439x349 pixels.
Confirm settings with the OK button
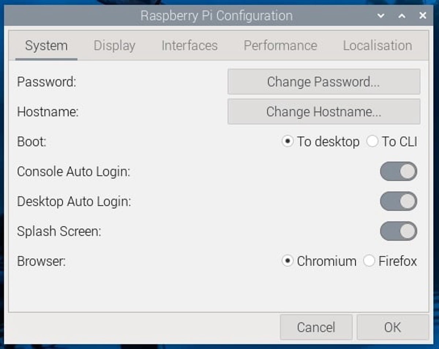click(392, 327)
